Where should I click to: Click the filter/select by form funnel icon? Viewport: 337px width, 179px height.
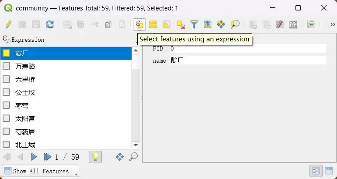[194, 24]
